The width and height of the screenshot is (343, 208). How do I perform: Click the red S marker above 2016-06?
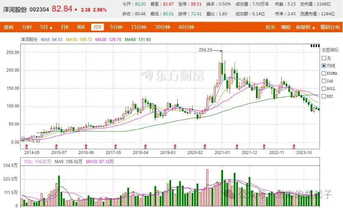86,146
